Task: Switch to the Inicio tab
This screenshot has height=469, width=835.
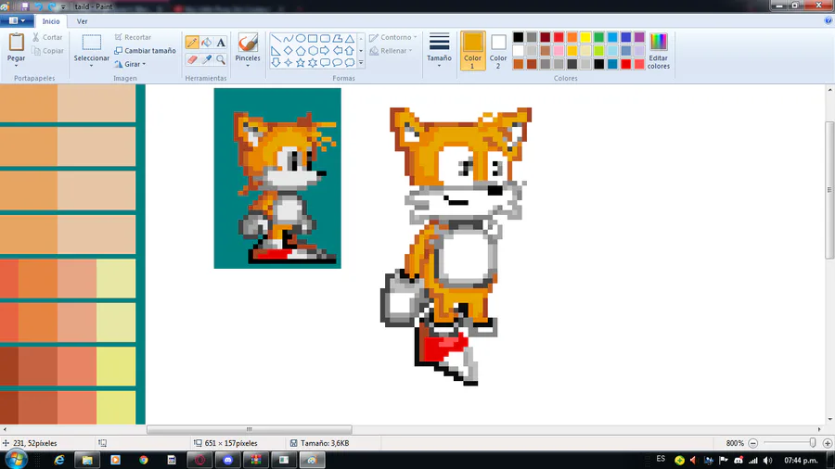Action: 51,21
